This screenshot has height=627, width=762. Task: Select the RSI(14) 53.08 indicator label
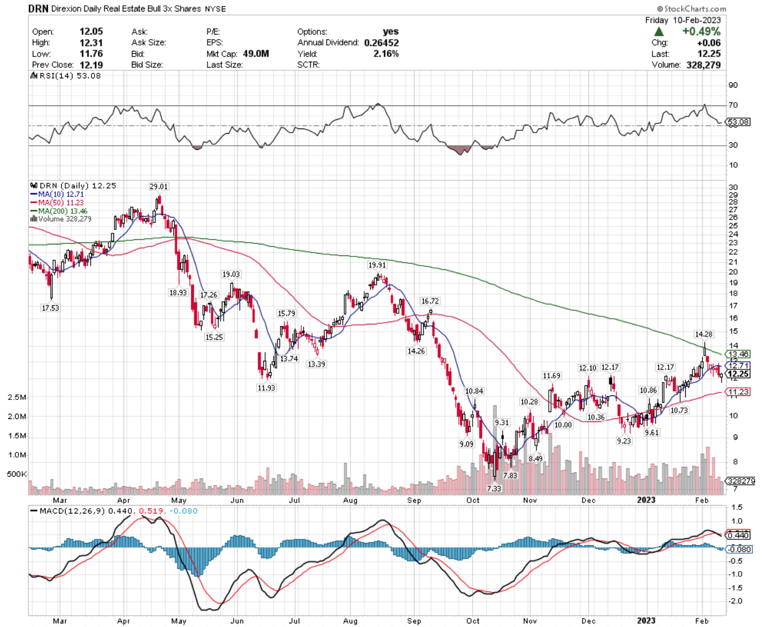click(66, 75)
